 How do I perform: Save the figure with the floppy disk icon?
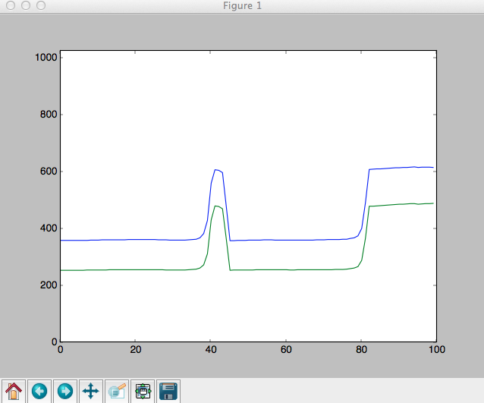[x=168, y=391]
